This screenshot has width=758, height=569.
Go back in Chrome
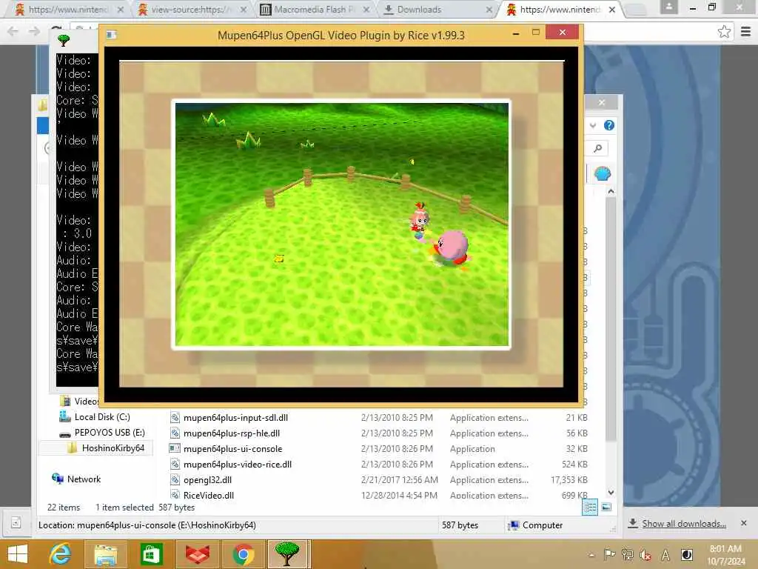[13, 31]
